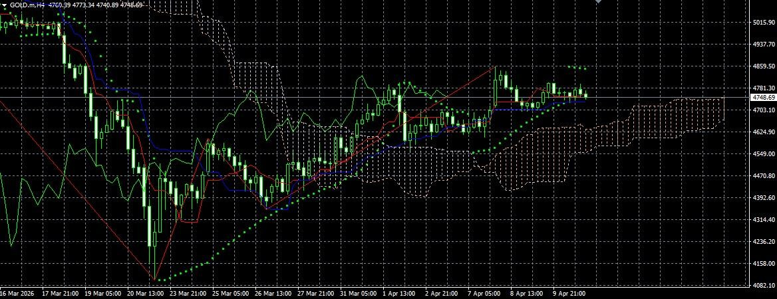Click the 31 Mar 05:00 time label
This screenshot has height=299, width=777.
point(359,294)
